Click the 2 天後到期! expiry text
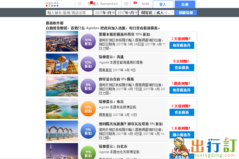Screen dimensions: 239x159 181,39
